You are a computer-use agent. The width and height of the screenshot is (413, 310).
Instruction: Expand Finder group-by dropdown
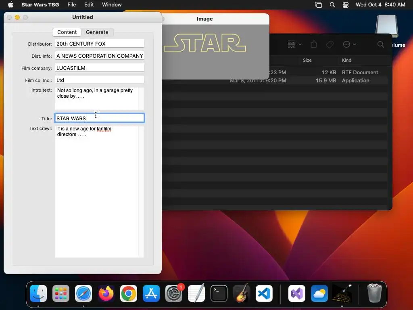294,44
